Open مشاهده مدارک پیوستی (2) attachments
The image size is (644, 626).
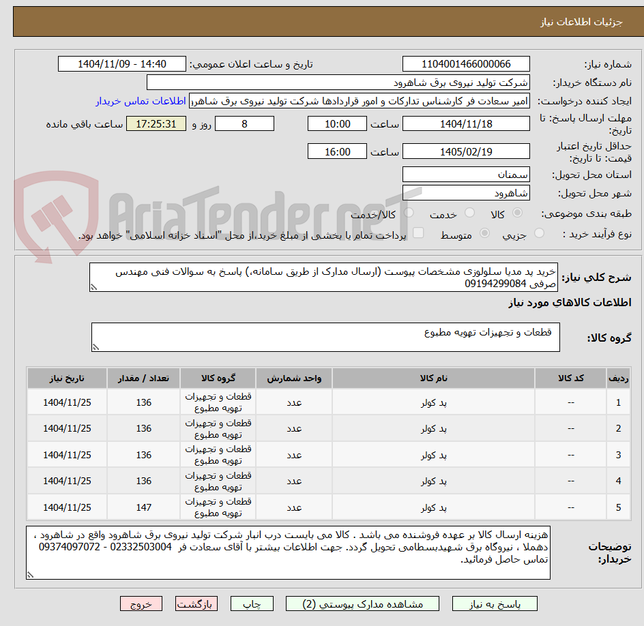(x=362, y=603)
